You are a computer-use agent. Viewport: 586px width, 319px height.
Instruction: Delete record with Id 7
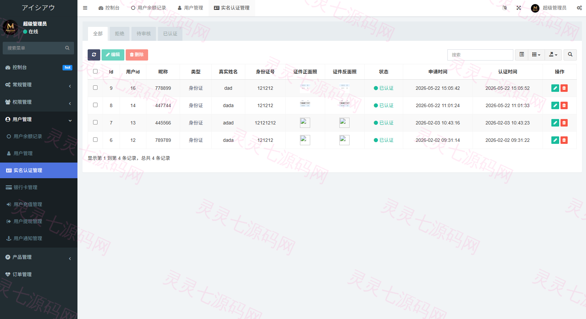pyautogui.click(x=564, y=123)
